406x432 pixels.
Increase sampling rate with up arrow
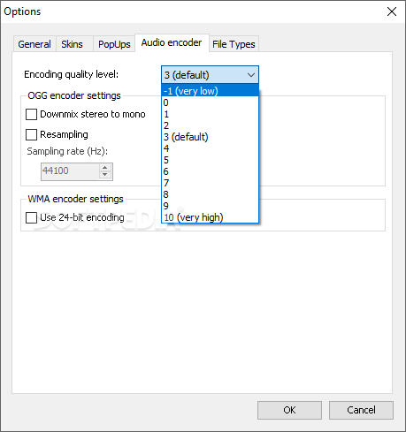click(105, 168)
